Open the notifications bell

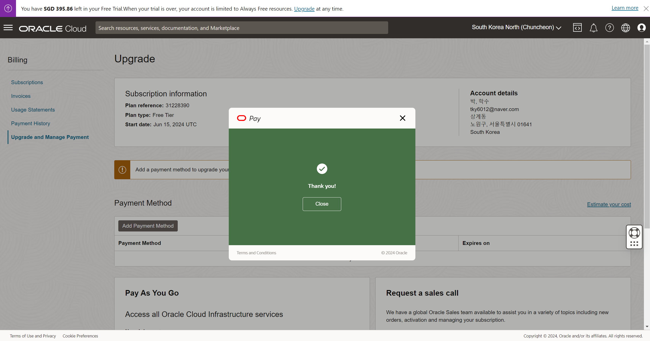593,28
